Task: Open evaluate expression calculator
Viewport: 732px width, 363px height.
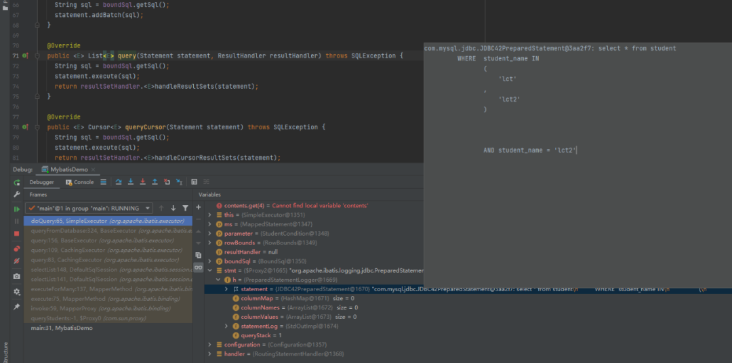Action: pos(195,182)
